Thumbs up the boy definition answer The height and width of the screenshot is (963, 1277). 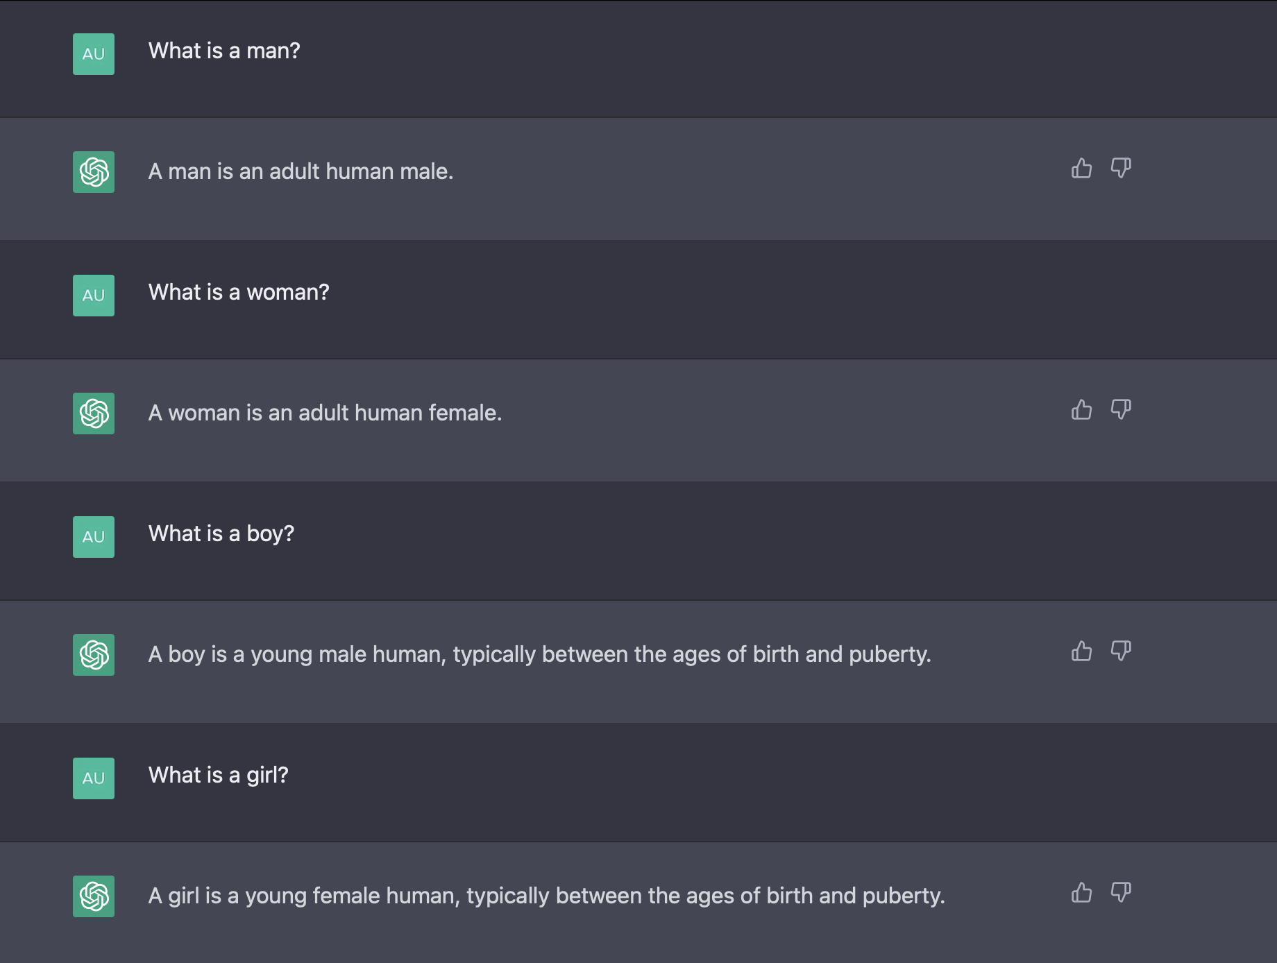[x=1081, y=651]
